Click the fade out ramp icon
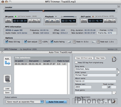121x107 pixels. click(94, 42)
